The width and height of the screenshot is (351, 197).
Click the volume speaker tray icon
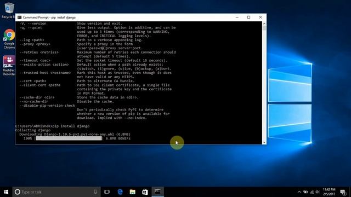pos(318,192)
